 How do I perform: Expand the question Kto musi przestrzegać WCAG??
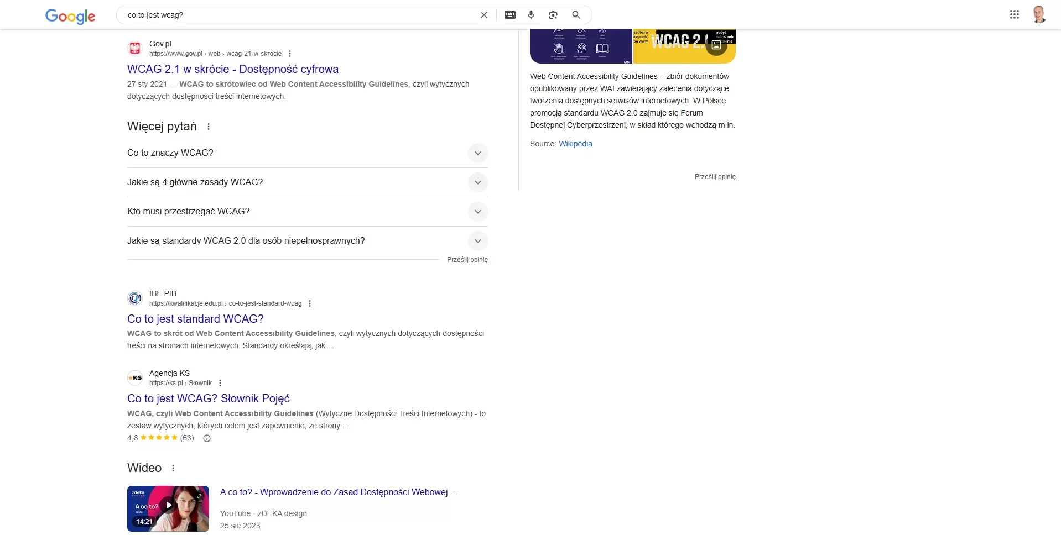(x=308, y=212)
